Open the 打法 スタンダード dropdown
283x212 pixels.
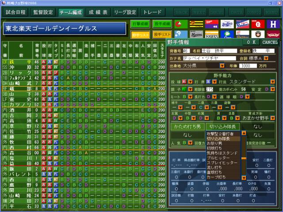(x=272, y=82)
